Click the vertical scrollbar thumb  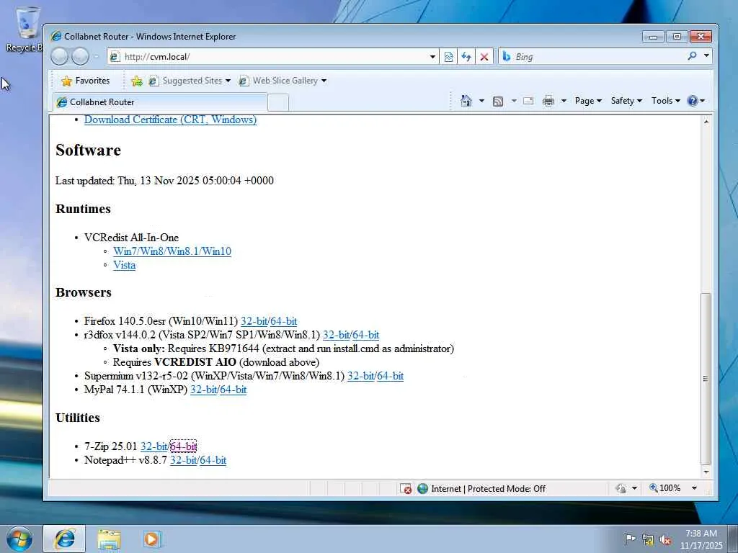pos(706,379)
